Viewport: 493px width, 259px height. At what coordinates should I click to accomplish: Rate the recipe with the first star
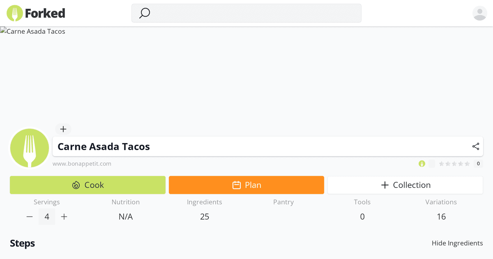[x=442, y=164]
